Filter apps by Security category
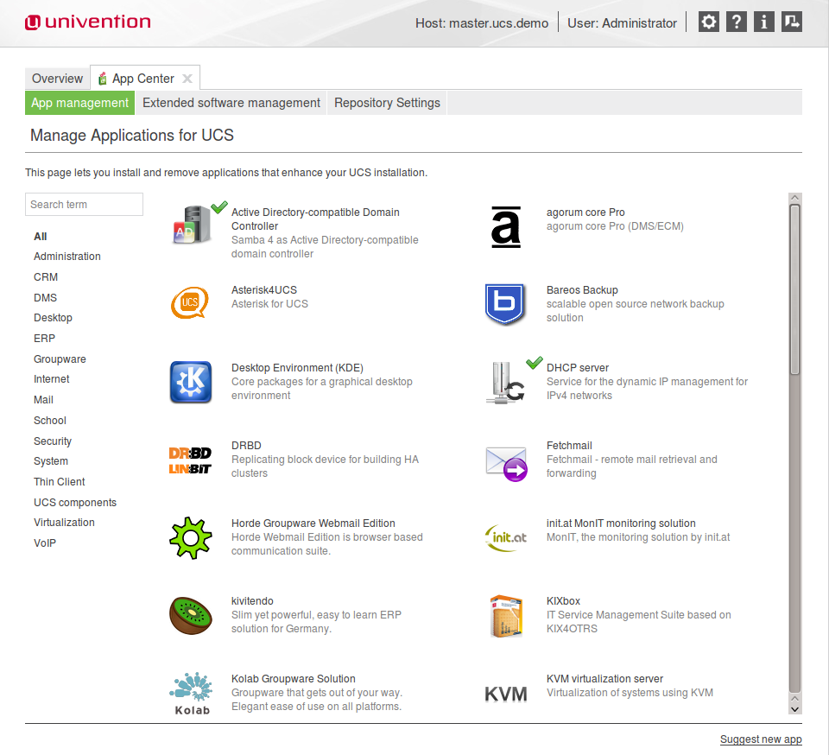 click(53, 441)
